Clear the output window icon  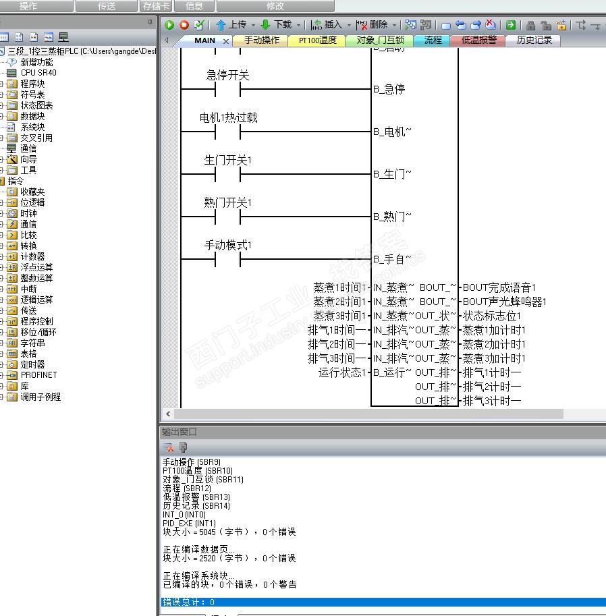point(168,447)
